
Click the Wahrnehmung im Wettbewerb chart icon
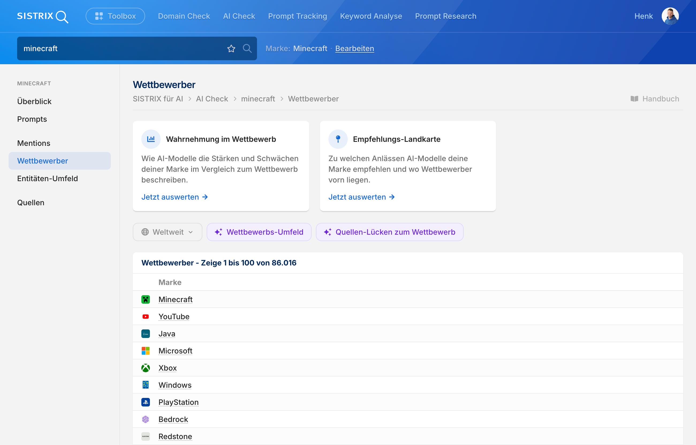click(151, 139)
